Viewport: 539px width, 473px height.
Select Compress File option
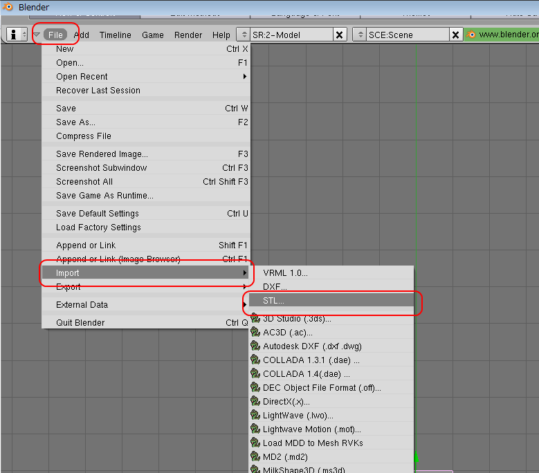[146, 136]
